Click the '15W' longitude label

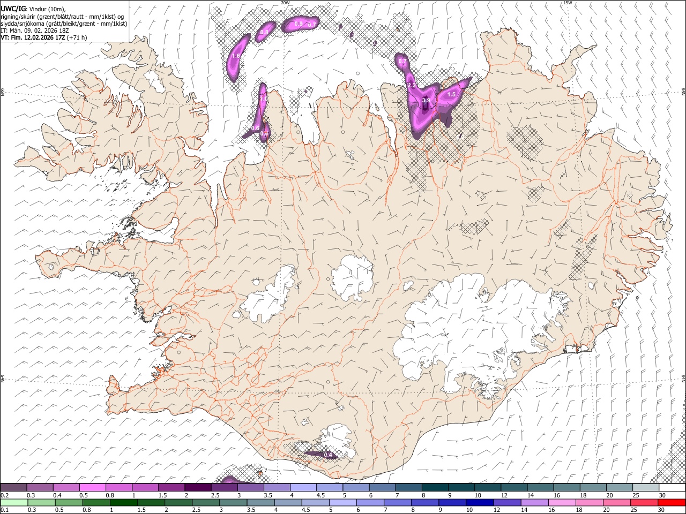[568, 3]
